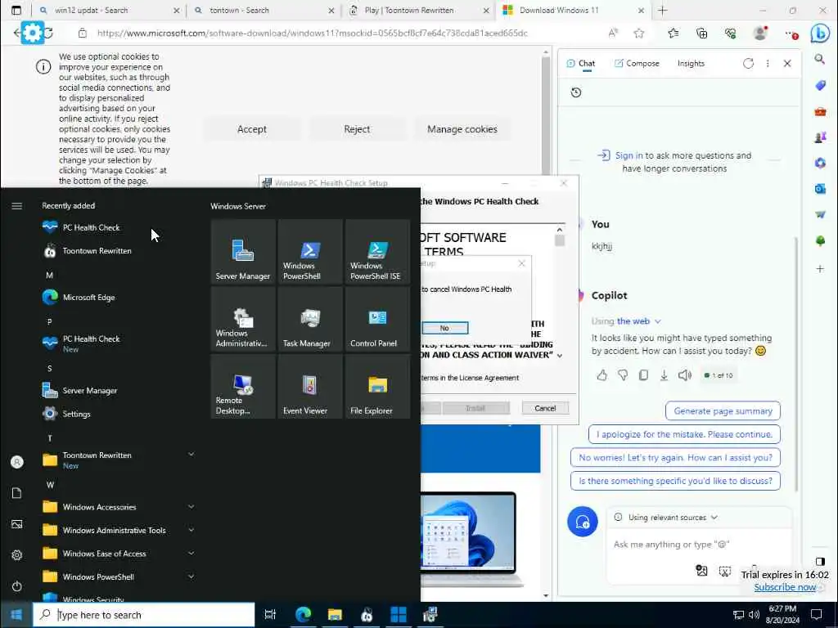This screenshot has height=628, width=838.
Task: Open user account icon in Start
Action: [17, 462]
